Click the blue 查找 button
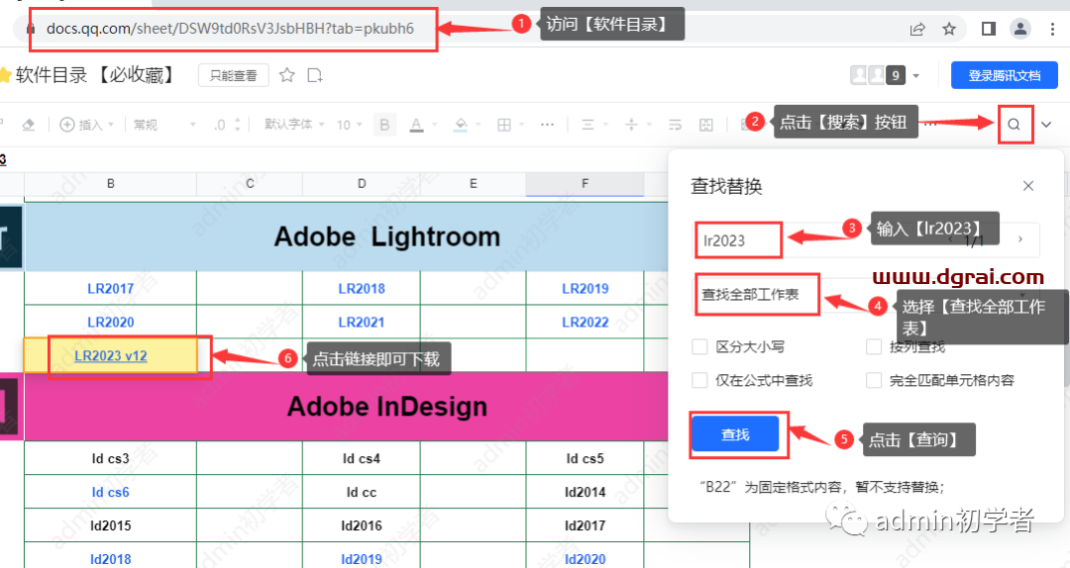Screen dimensions: 1070x568 [x=735, y=434]
